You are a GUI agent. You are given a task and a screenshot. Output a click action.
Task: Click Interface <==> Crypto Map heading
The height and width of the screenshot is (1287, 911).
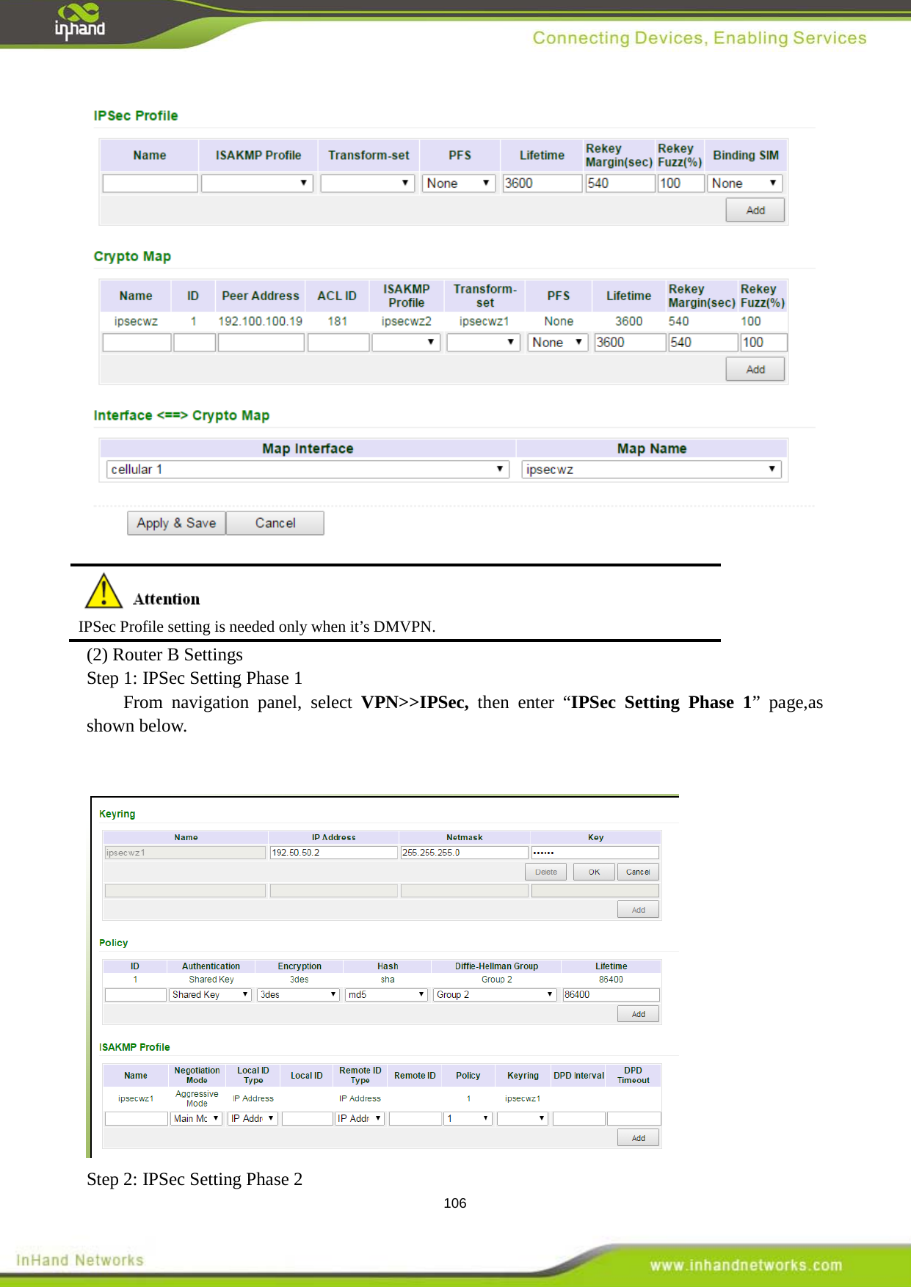click(181, 415)
